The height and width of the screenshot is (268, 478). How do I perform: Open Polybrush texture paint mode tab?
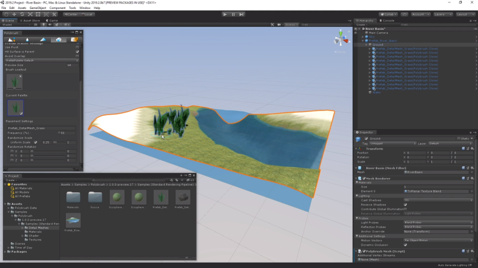point(74,39)
